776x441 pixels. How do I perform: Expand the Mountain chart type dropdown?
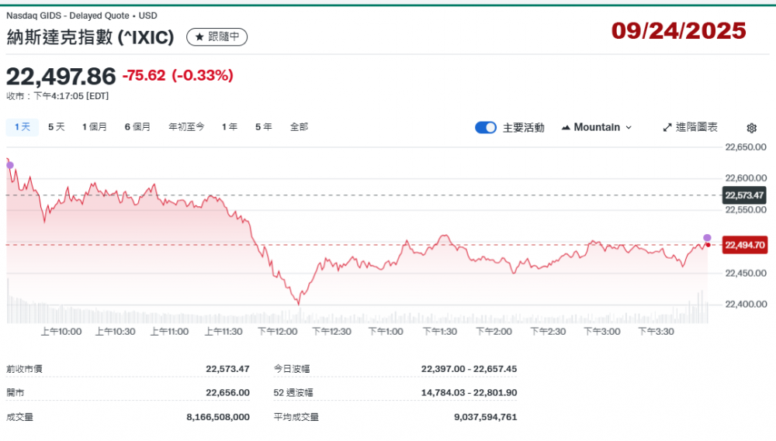[x=596, y=127]
